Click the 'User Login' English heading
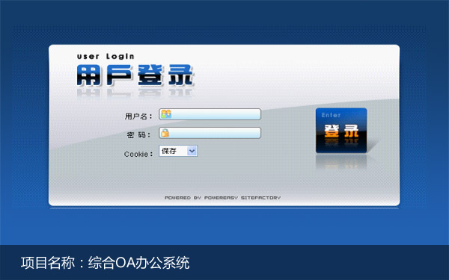Image resolution: width=449 pixels, height=280 pixels. coord(106,56)
